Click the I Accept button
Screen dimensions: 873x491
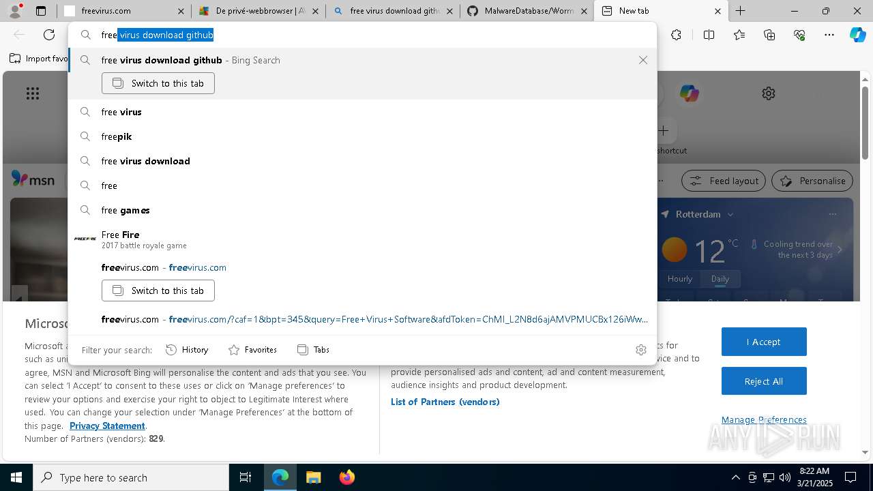[764, 342]
